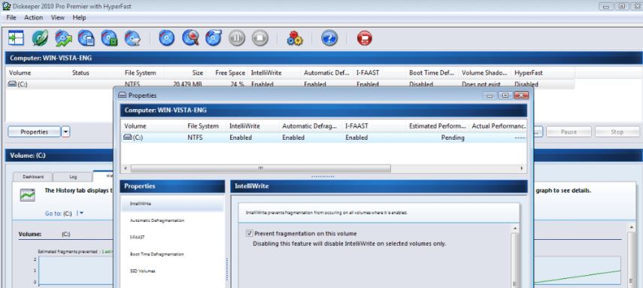Screen dimensions: 643x288
Task: Click the plain blue disc toolbar icon
Action: [166, 38]
